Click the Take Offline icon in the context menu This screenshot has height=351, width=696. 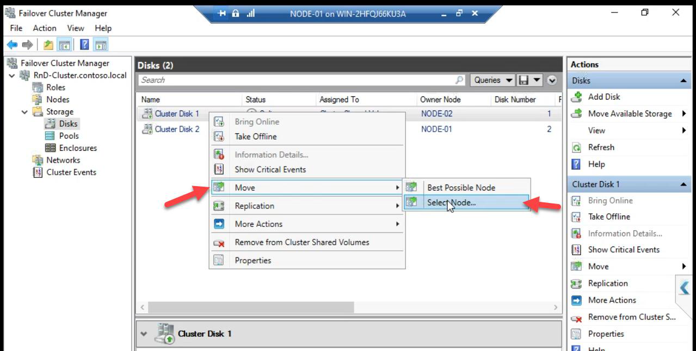pyautogui.click(x=219, y=137)
